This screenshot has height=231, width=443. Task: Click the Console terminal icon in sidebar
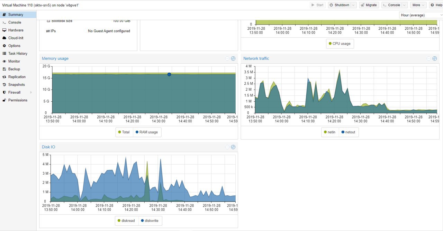(x=4, y=22)
